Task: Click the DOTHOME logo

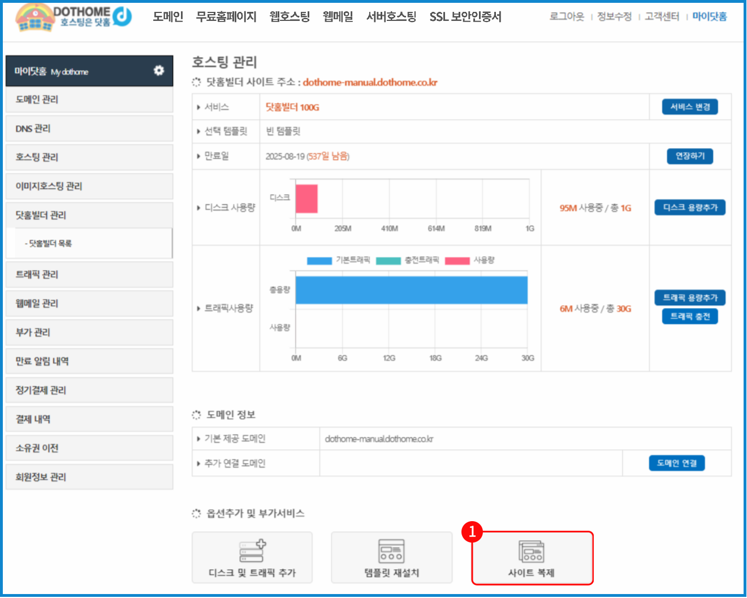Action: click(x=74, y=17)
